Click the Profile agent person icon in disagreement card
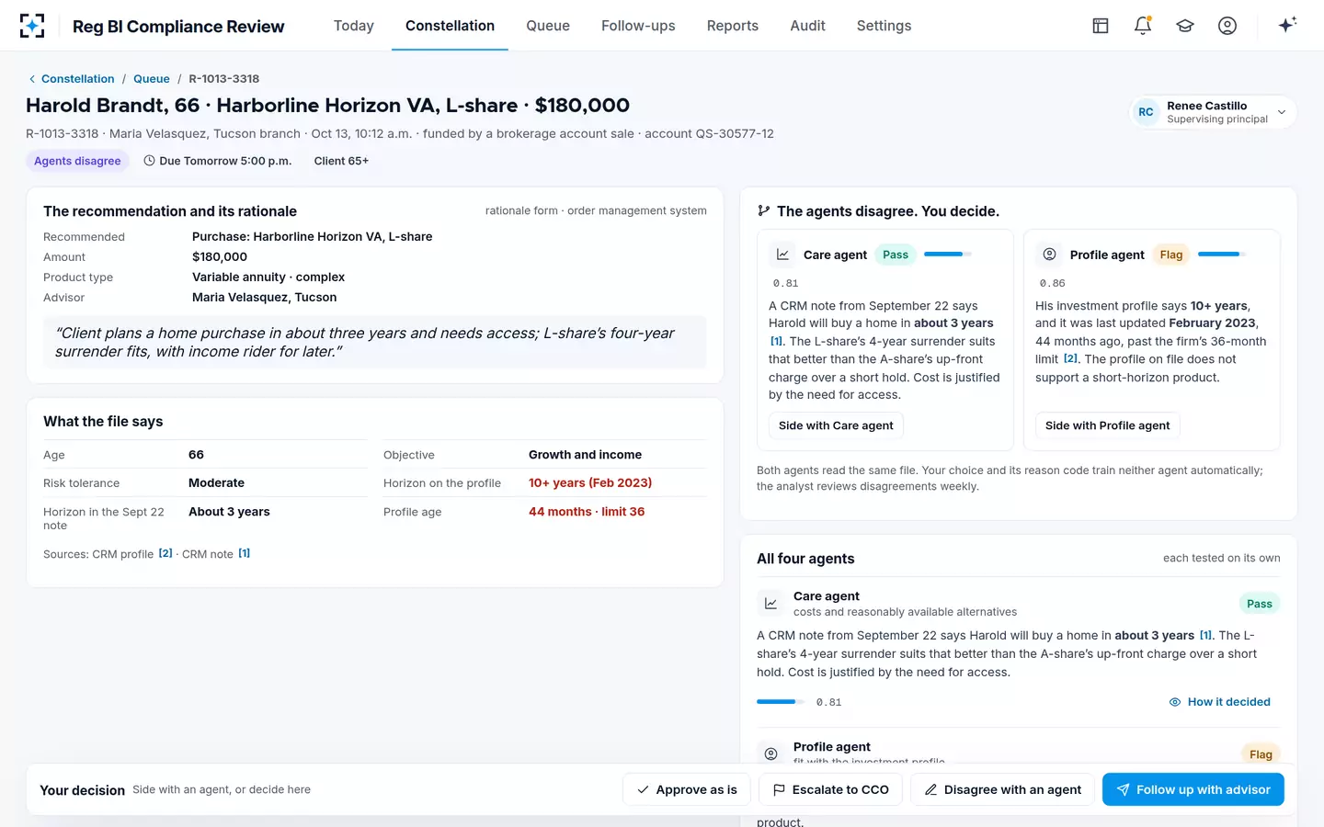This screenshot has width=1324, height=827. 1049,255
